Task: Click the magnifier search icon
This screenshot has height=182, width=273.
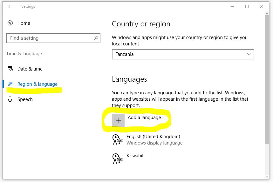Action: 96,38
